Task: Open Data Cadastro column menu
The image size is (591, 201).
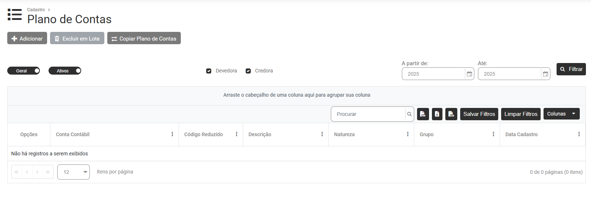Action: (579, 134)
